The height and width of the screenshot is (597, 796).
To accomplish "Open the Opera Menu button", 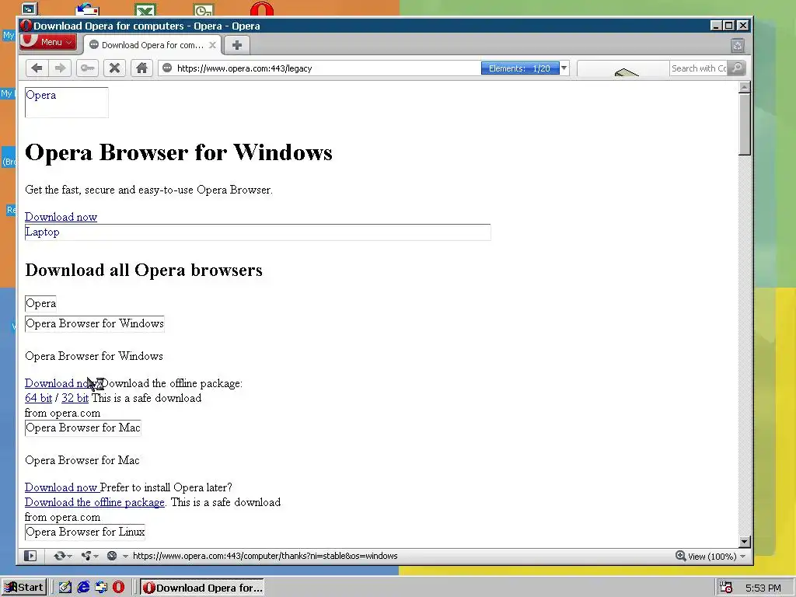I will click(x=48, y=42).
